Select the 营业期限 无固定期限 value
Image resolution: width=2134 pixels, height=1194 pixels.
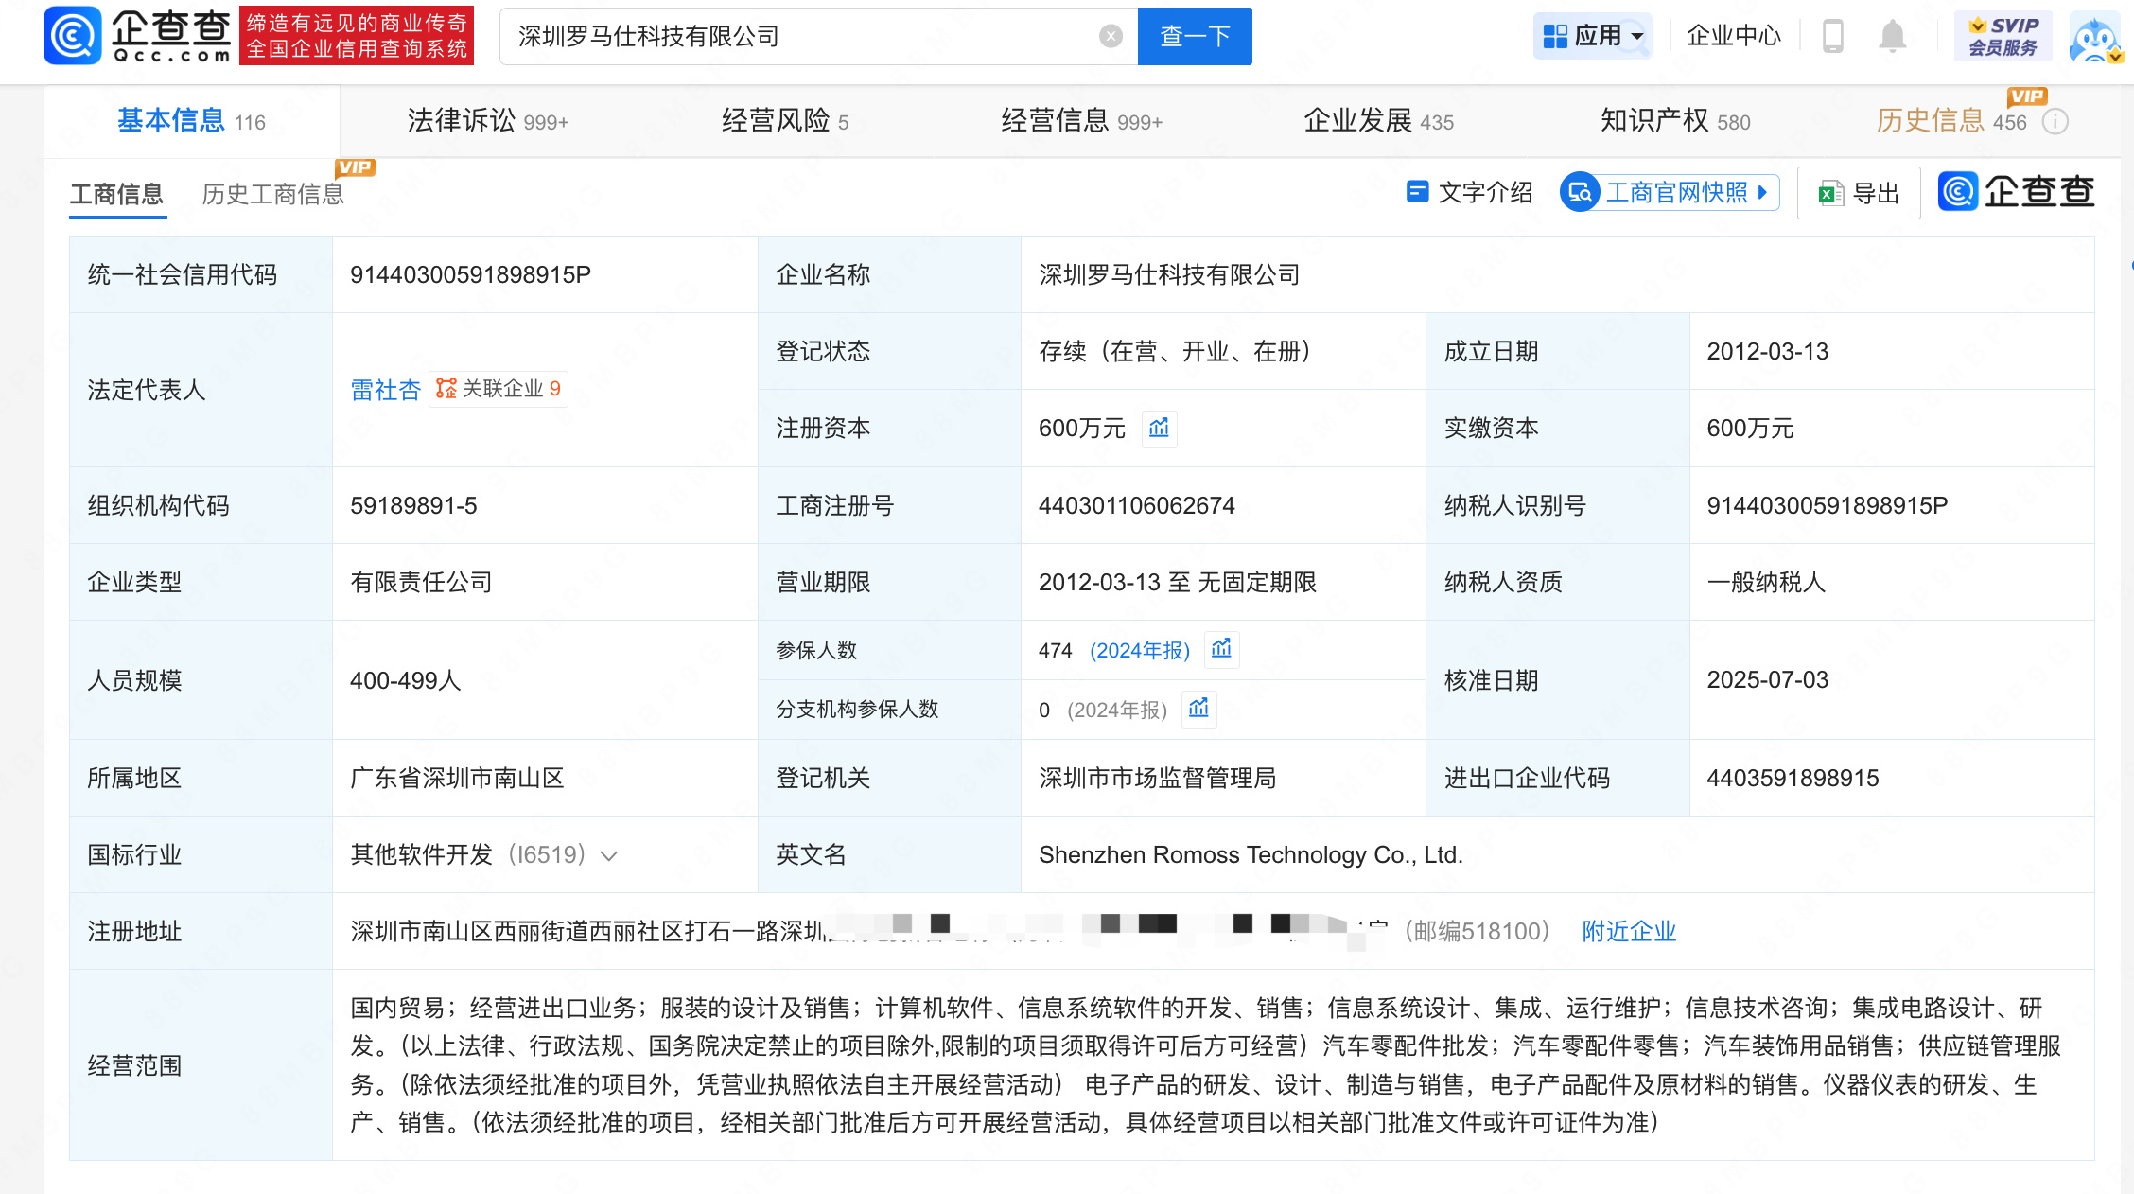pyautogui.click(x=1178, y=582)
